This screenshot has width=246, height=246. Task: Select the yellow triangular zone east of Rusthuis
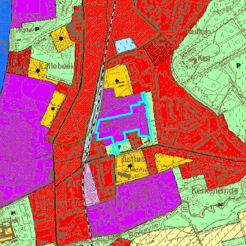(170, 162)
